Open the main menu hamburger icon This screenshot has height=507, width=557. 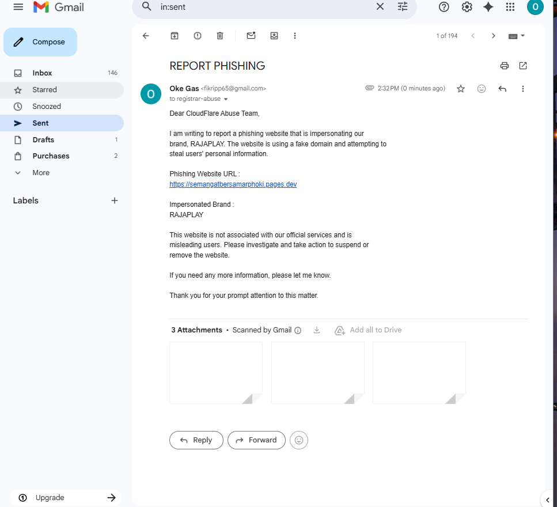pyautogui.click(x=18, y=7)
